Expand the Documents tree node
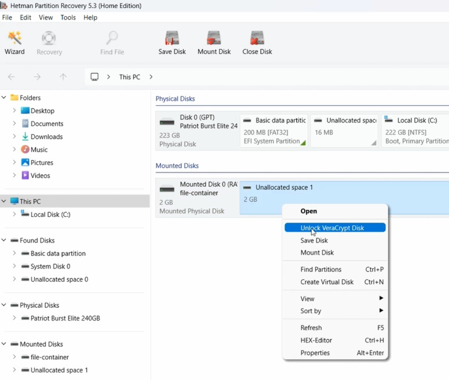 tap(14, 123)
